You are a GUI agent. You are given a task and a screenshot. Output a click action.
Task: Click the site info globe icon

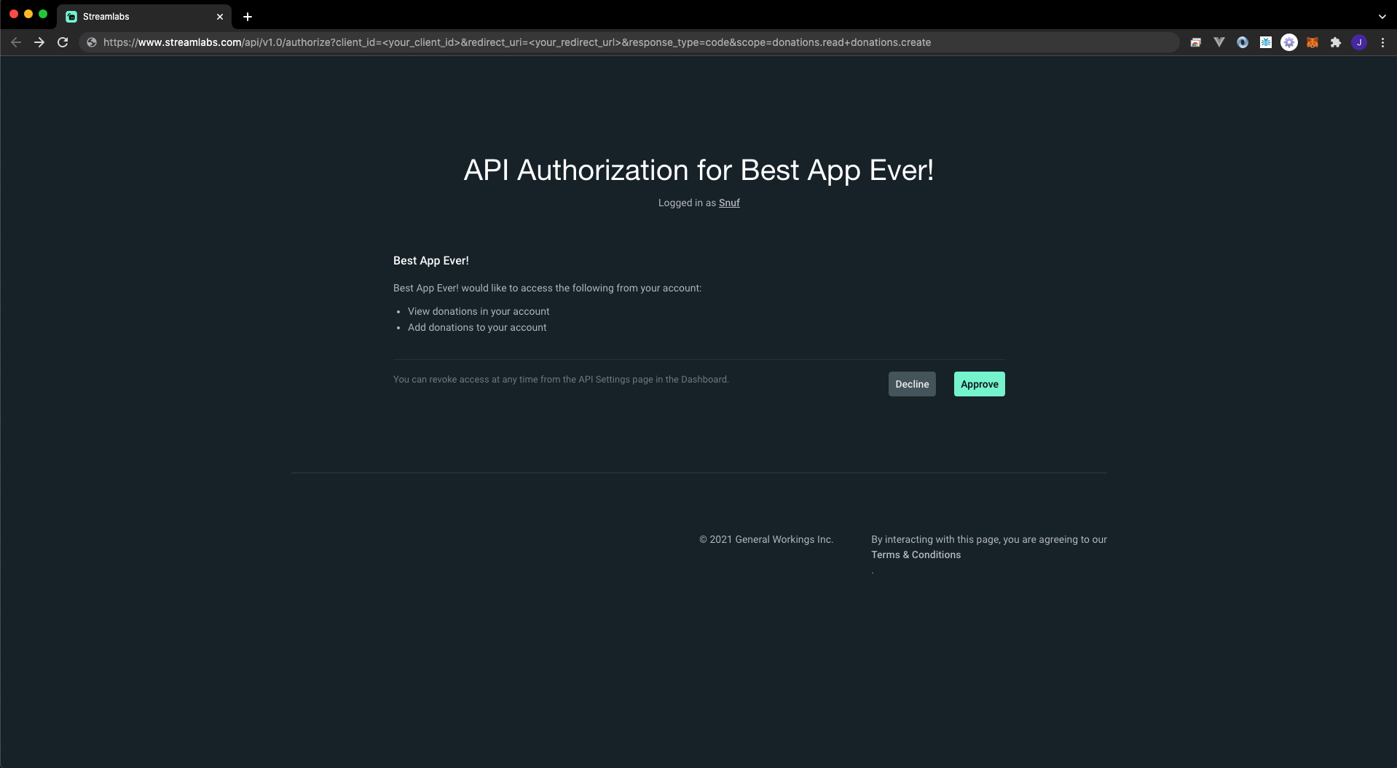pyautogui.click(x=92, y=42)
